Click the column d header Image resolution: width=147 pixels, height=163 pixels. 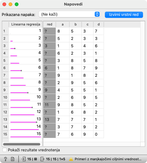[x=98, y=24]
